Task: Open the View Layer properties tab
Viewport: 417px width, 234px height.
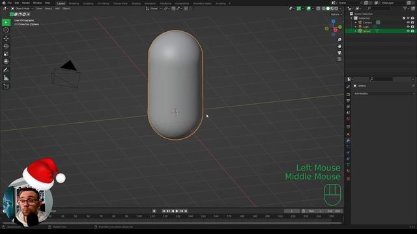Action: tap(348, 107)
